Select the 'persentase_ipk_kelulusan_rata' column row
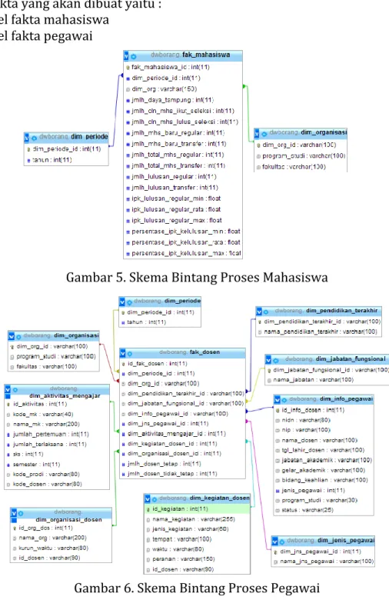 tap(183, 242)
